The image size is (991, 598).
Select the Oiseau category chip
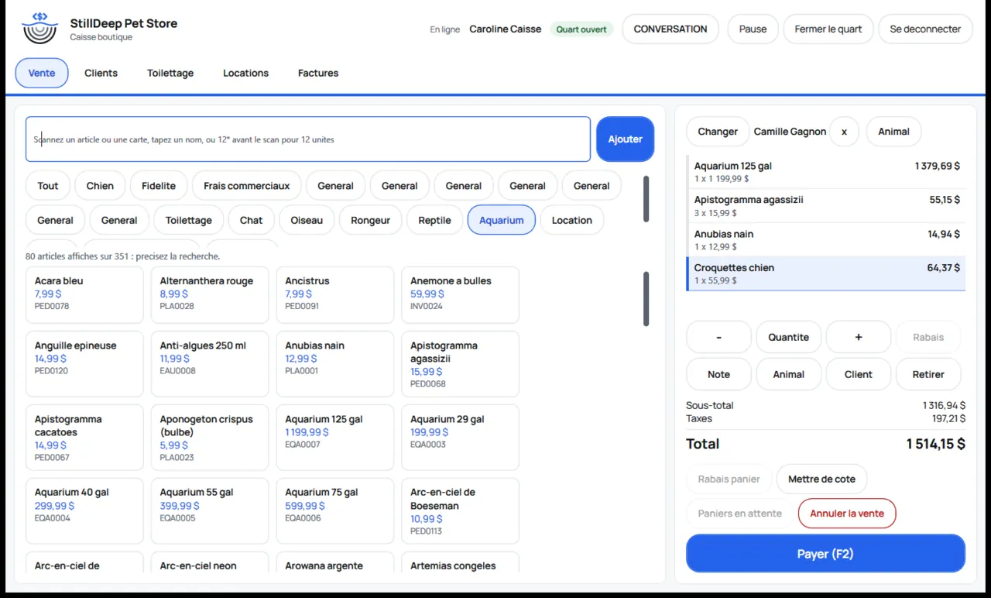point(307,220)
